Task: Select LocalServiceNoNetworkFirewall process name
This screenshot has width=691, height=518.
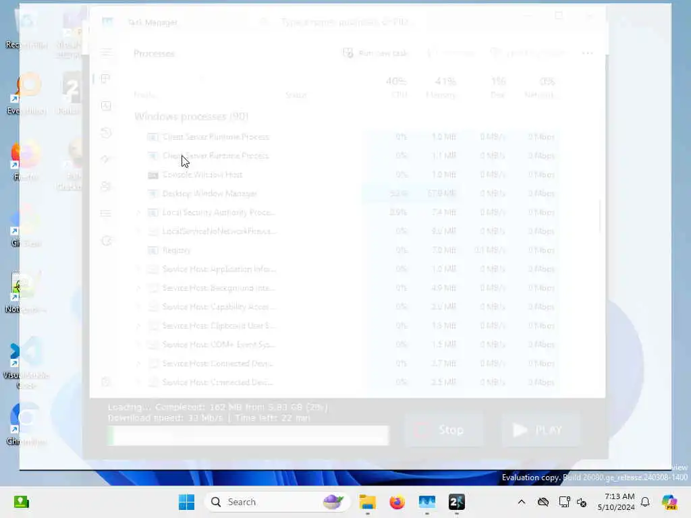Action: pyautogui.click(x=219, y=231)
